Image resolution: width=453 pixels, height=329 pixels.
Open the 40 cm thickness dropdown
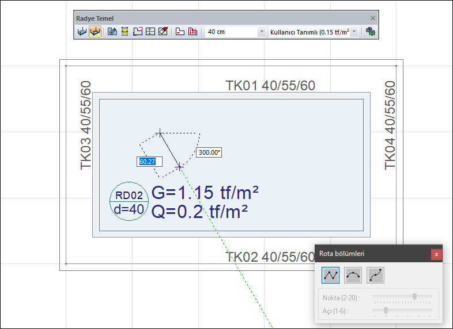click(x=262, y=32)
